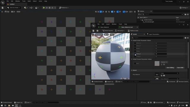
Task: Select the Translate gizmo tool
Action: pyautogui.click(x=98, y=12)
